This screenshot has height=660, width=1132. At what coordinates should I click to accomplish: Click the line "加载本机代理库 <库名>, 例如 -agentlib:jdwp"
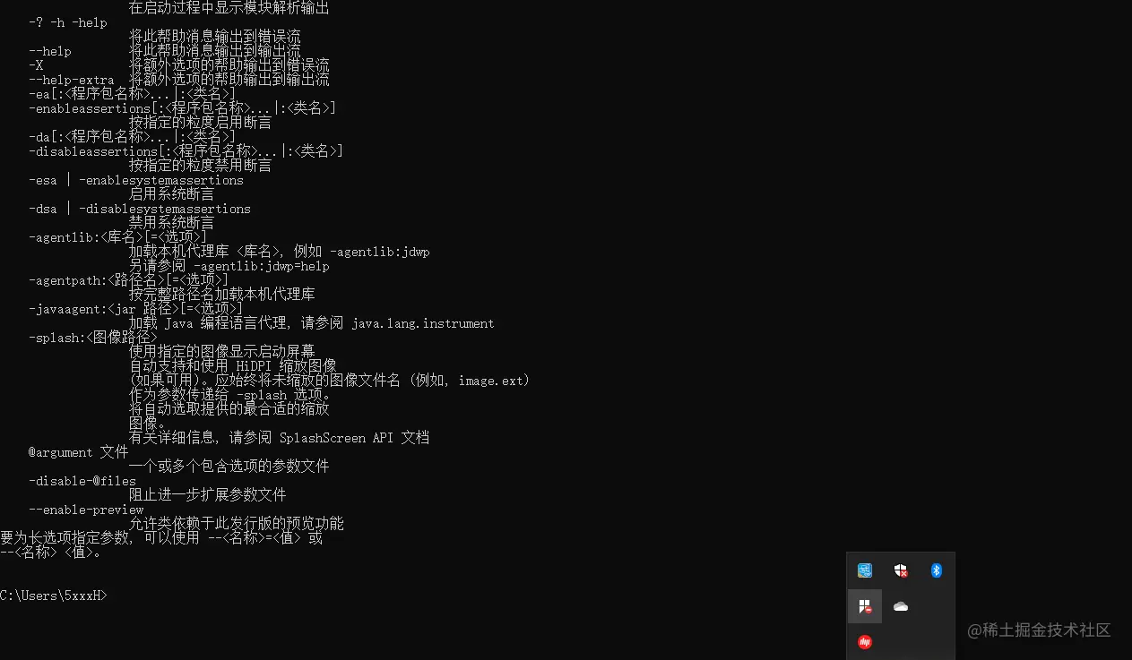[x=280, y=252]
